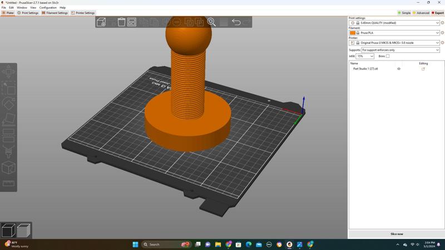Click the Copy toolbar icon

click(x=144, y=22)
